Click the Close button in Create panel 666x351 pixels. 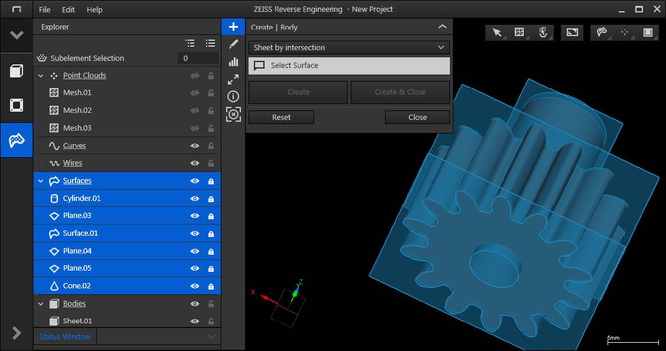point(417,117)
